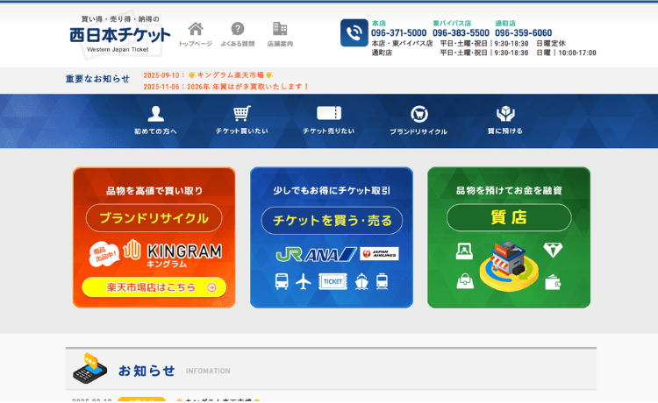Select the チケット売りたい ticket icon
Image resolution: width=658 pixels, height=403 pixels.
click(x=329, y=113)
